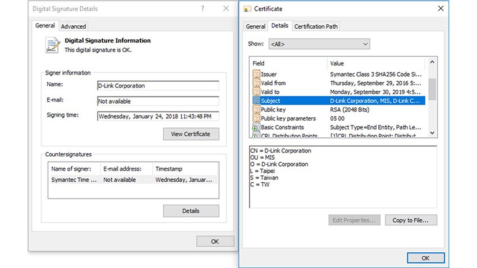Switch to the certificate General tab
Screen dimensions: 477x268
(x=255, y=26)
